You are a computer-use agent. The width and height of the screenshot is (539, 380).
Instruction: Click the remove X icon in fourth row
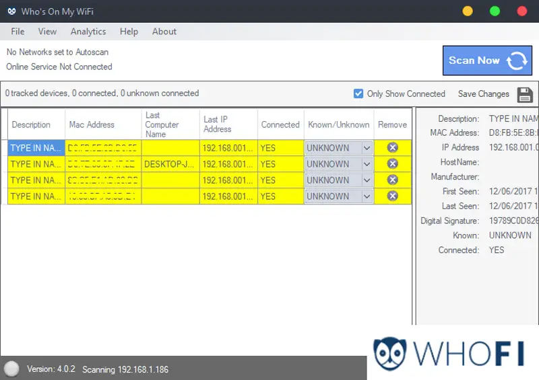[392, 196]
